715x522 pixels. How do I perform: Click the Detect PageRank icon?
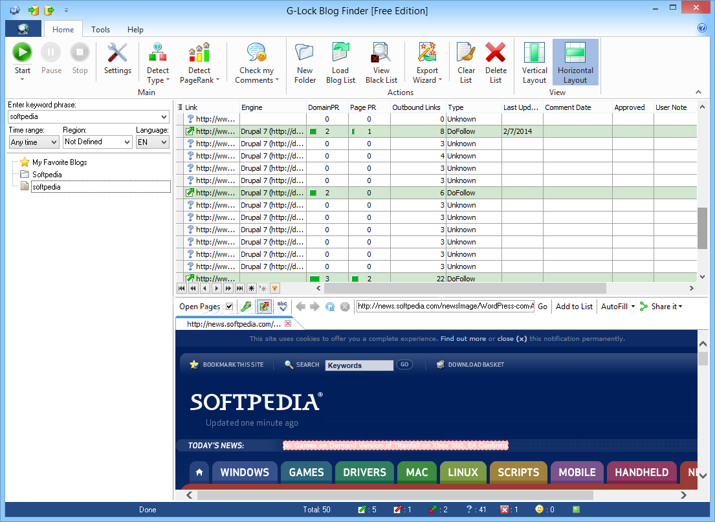point(199,53)
